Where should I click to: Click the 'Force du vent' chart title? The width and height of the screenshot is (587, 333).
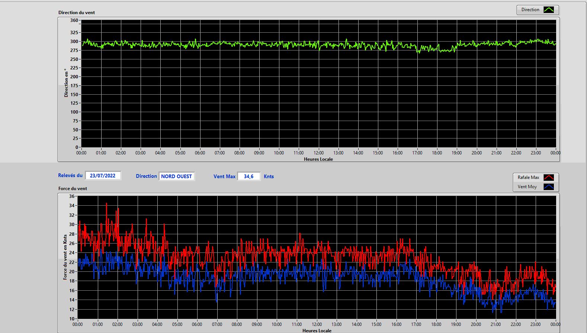[x=73, y=189]
